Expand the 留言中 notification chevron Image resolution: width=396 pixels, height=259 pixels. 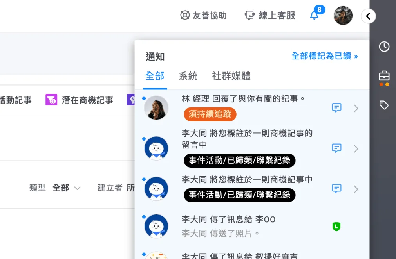coord(356,149)
